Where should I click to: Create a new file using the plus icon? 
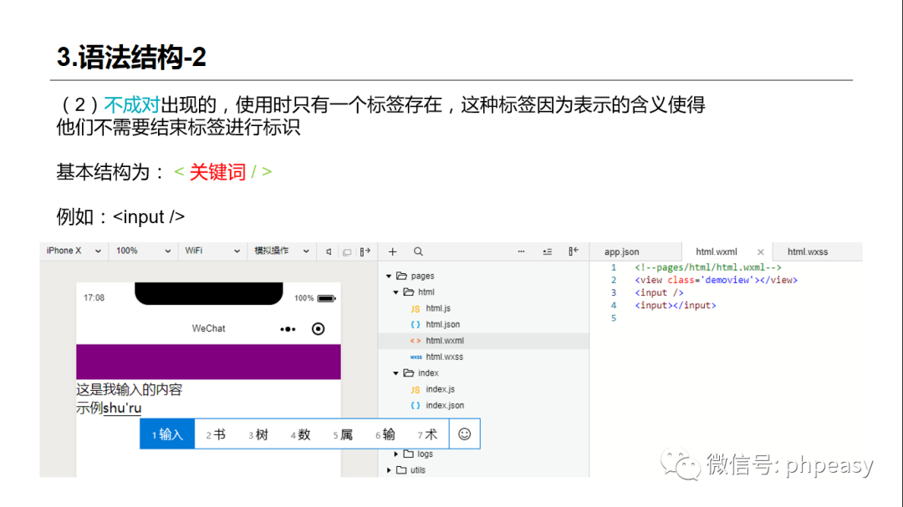[392, 251]
